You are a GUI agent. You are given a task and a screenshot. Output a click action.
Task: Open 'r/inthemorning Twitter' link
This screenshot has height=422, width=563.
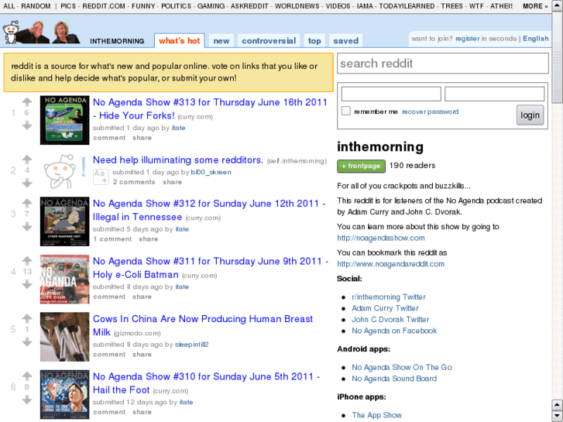point(389,297)
